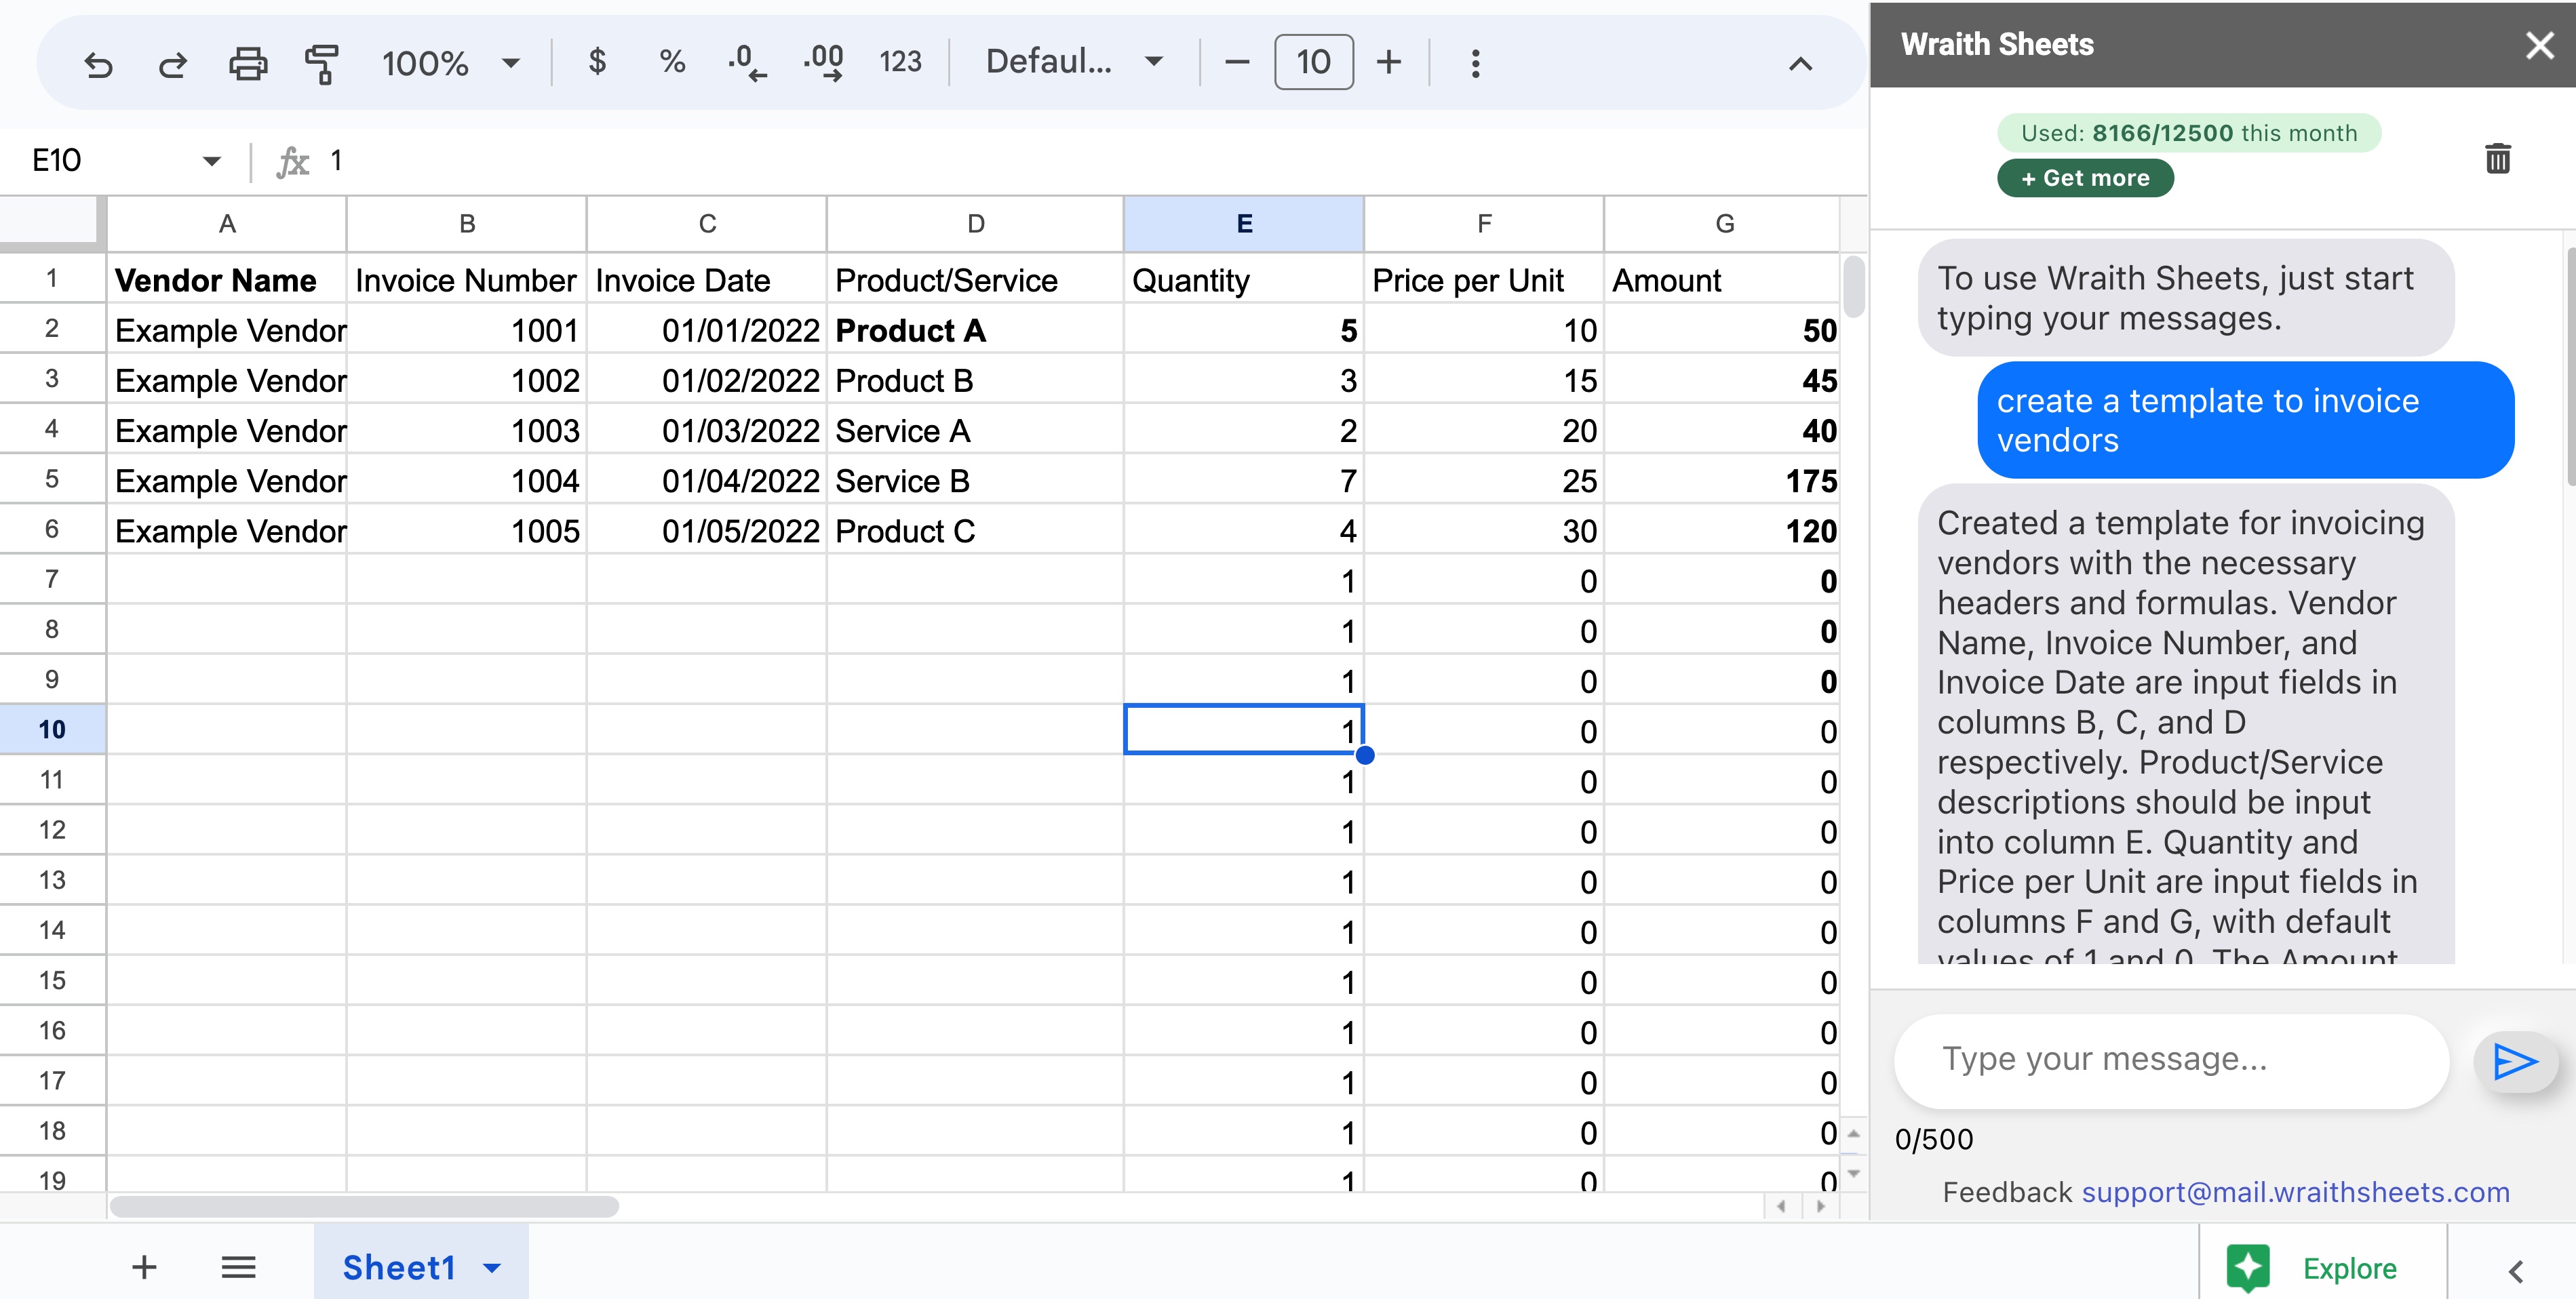The image size is (2576, 1299).
Task: Apply percent format icon
Action: click(x=672, y=62)
